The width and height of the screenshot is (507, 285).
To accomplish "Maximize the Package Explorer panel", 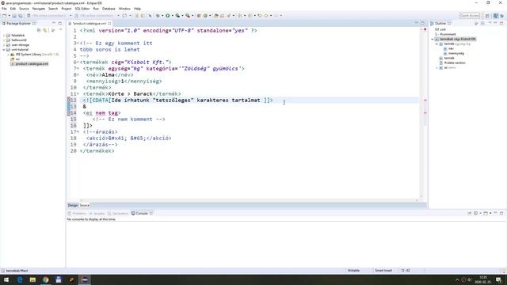I will pos(60,23).
